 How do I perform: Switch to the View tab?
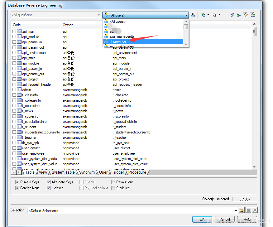43,172
